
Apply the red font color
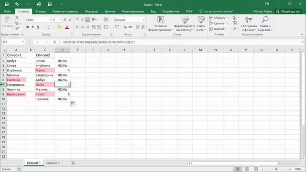67,27
